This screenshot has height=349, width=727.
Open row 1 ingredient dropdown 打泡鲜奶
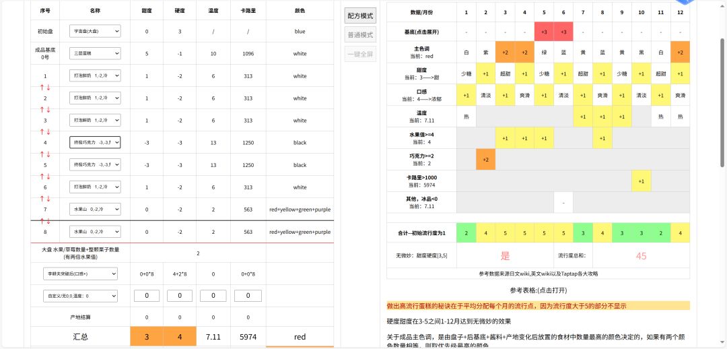click(x=95, y=75)
